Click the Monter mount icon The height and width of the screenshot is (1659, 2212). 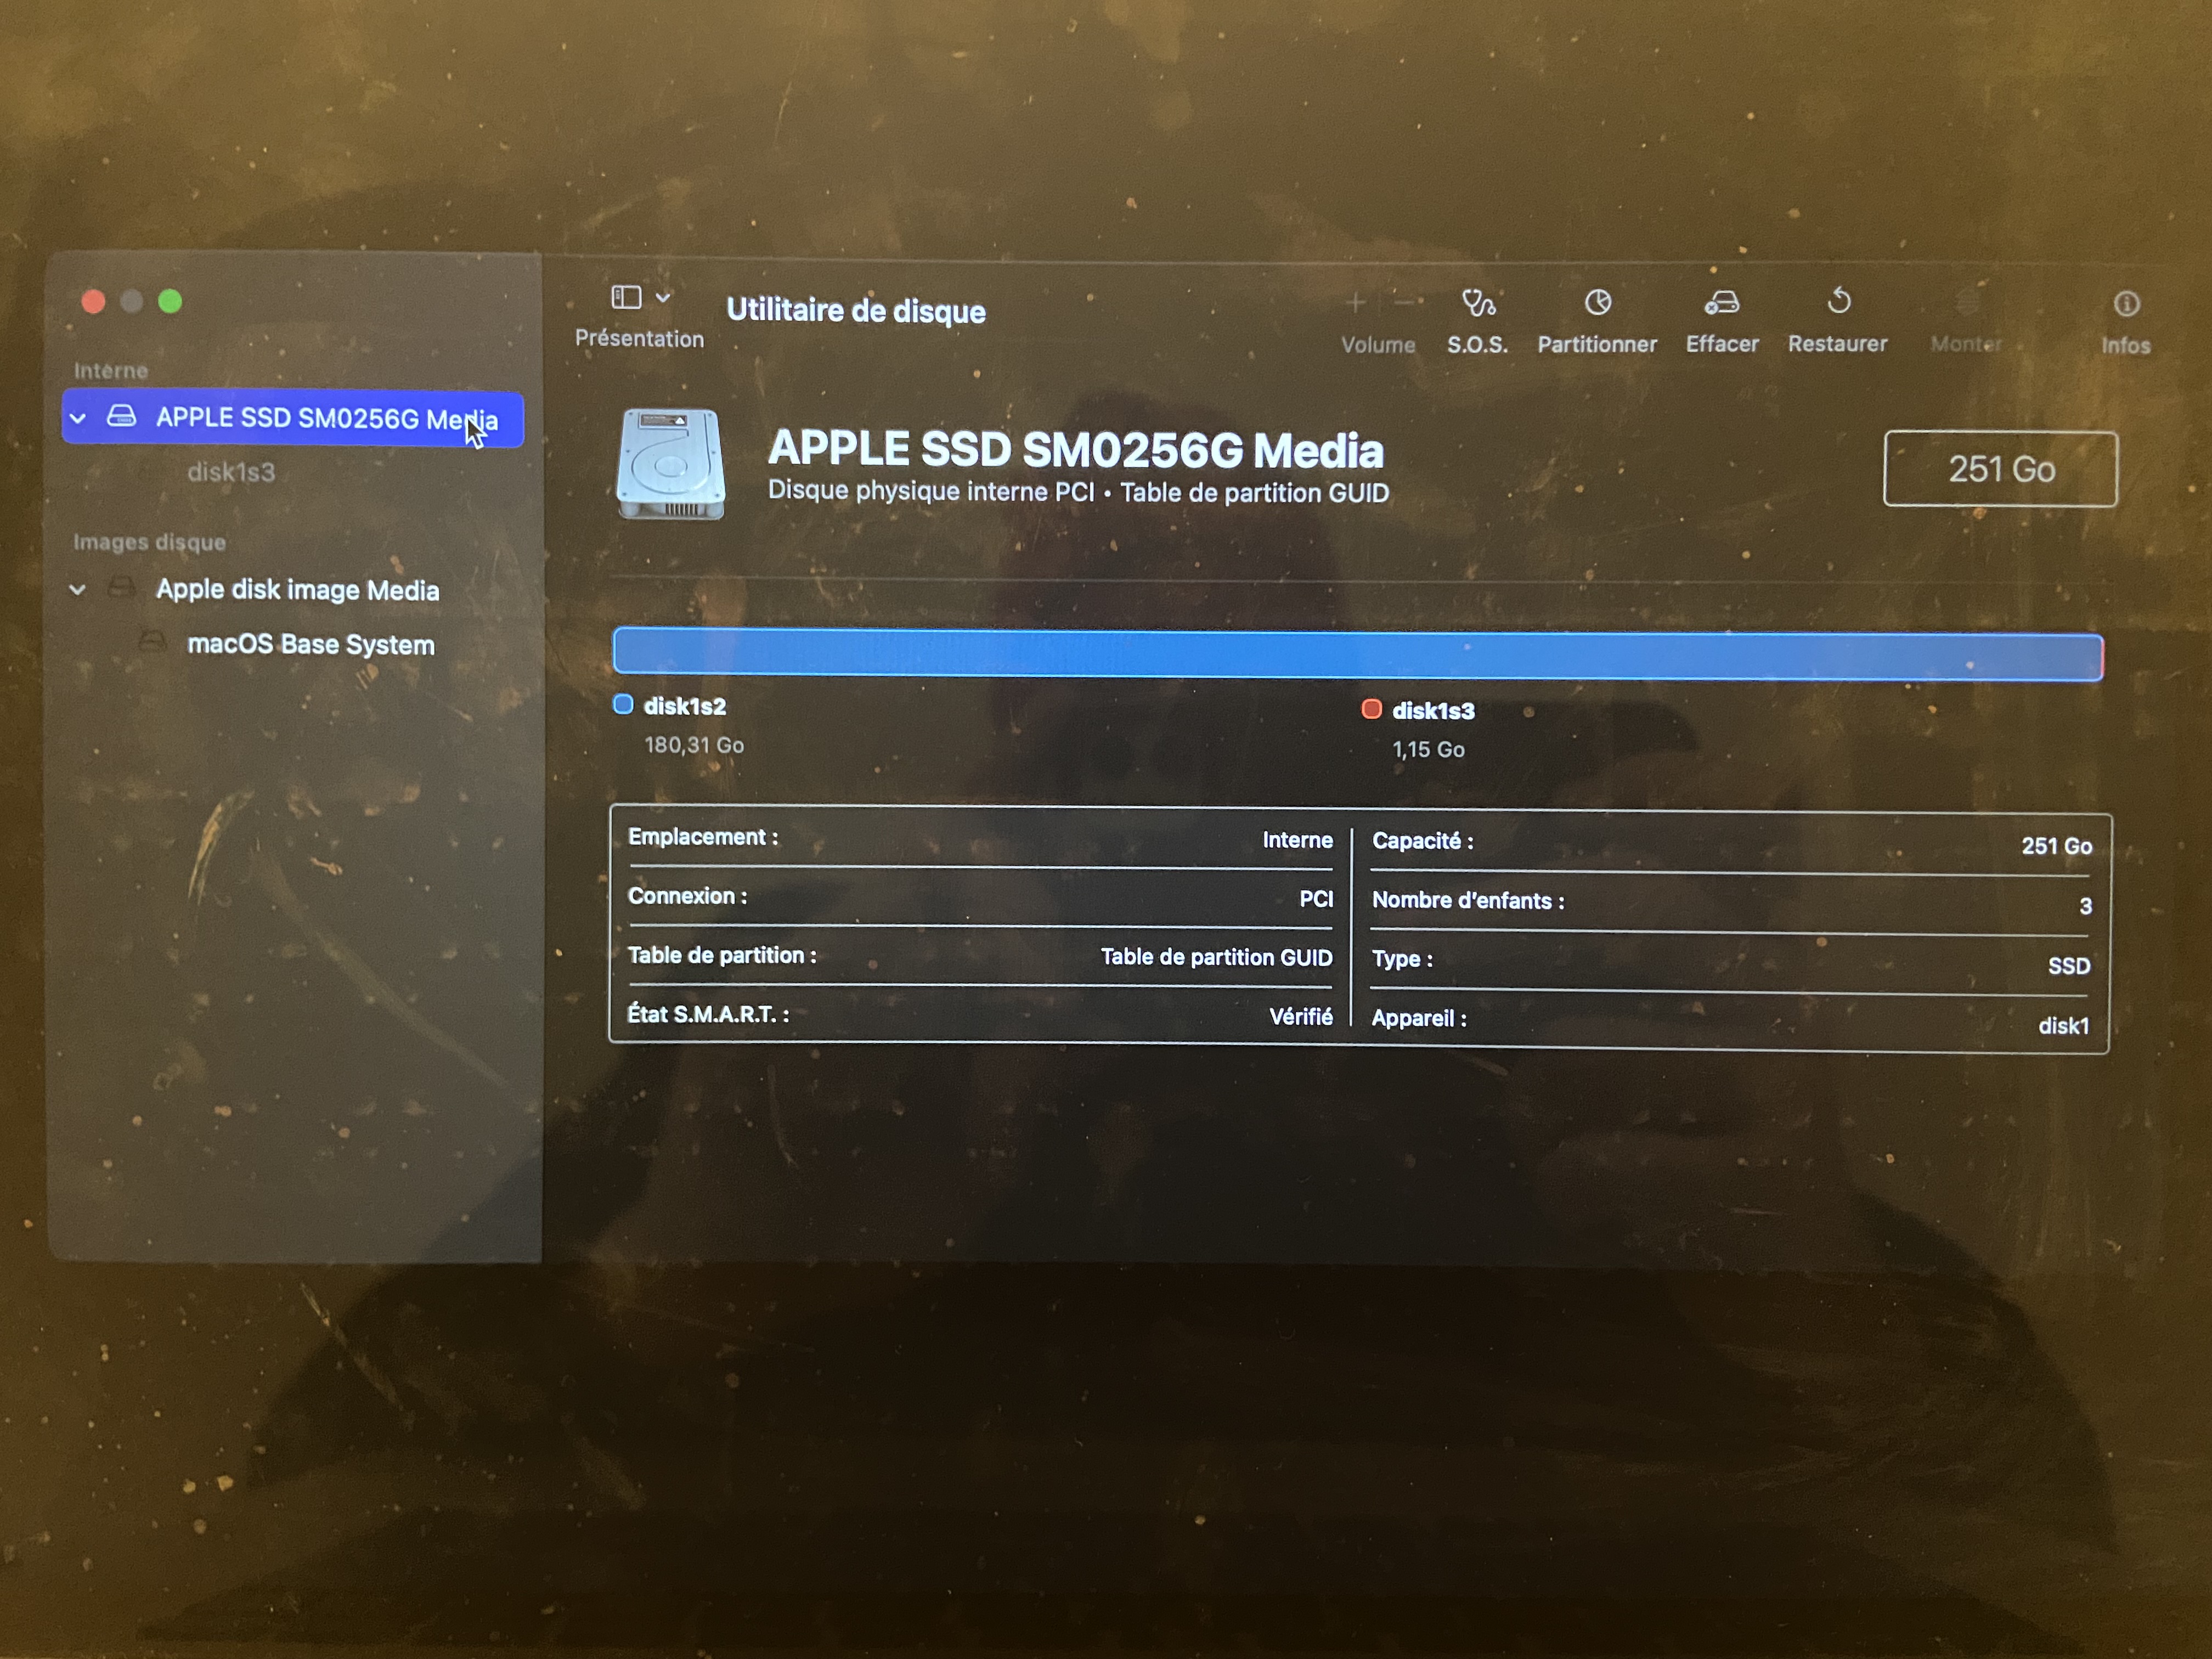[1967, 302]
